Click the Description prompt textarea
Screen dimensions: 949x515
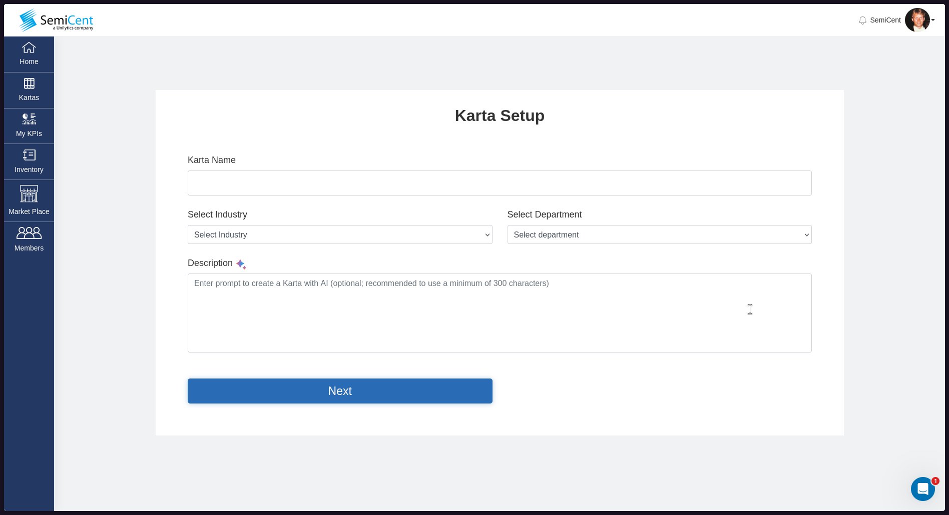pos(499,312)
